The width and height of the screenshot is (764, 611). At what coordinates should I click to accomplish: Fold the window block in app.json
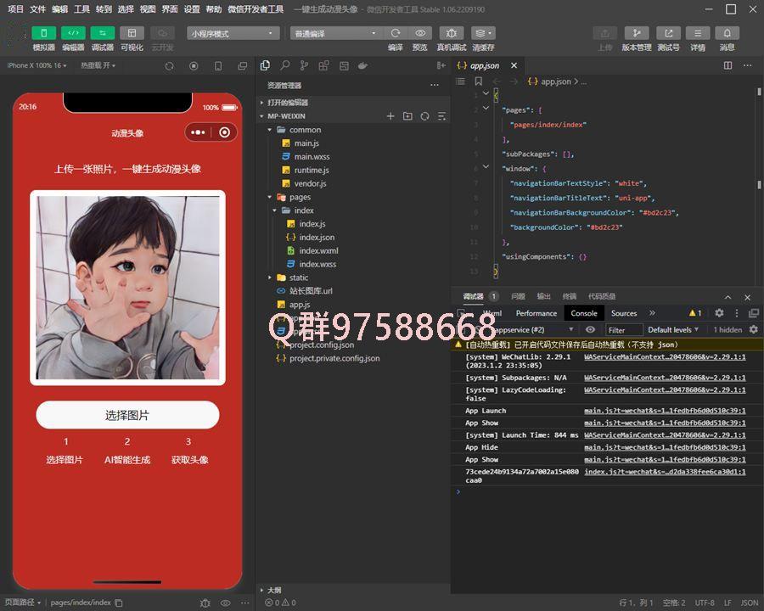(486, 167)
